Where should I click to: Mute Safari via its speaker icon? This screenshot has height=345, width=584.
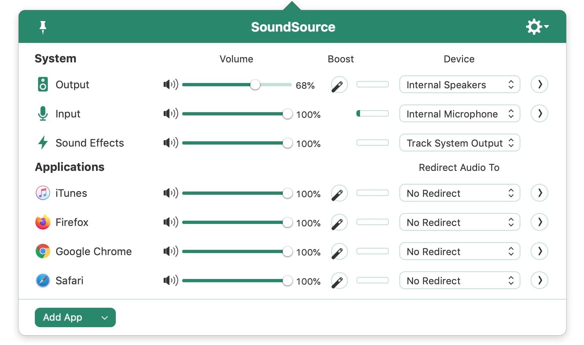(171, 280)
